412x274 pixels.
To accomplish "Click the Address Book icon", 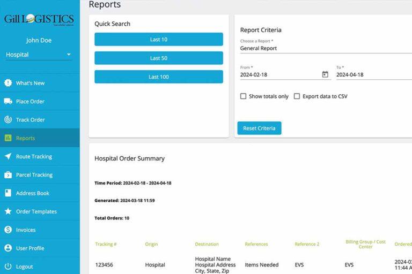I will (x=8, y=193).
